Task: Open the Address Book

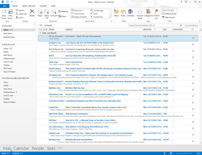Action: pyautogui.click(x=169, y=14)
